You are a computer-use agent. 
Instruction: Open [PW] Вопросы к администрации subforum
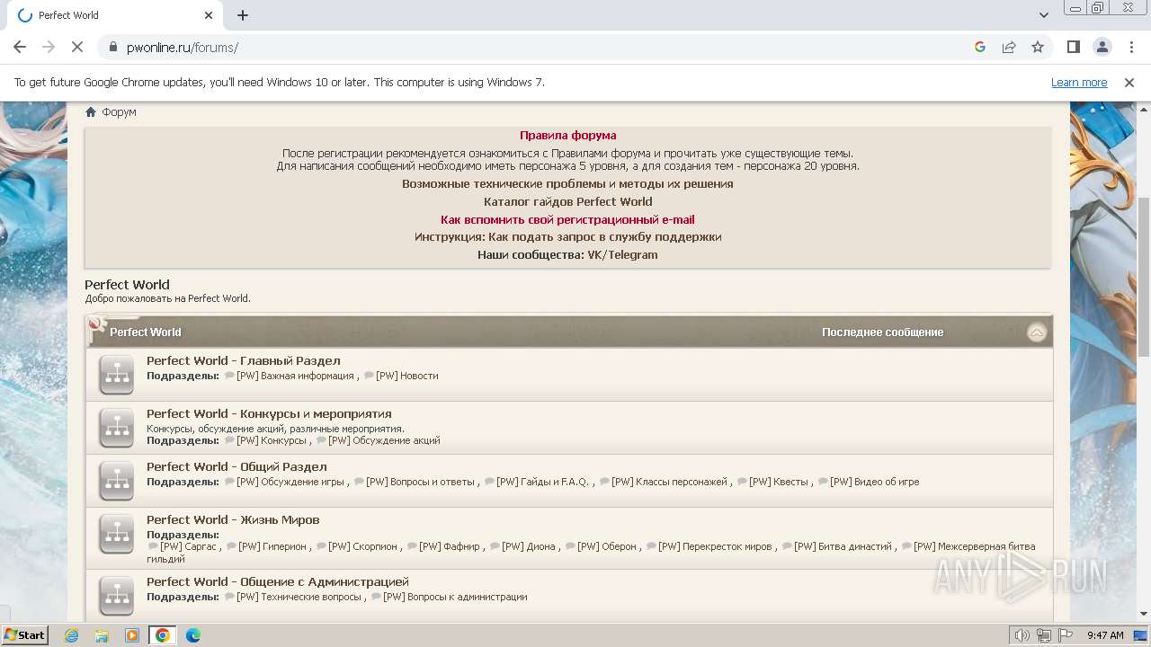[x=455, y=598]
